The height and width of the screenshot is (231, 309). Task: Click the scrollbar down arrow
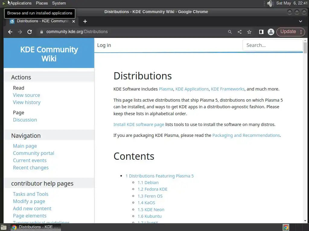[x=305, y=221]
